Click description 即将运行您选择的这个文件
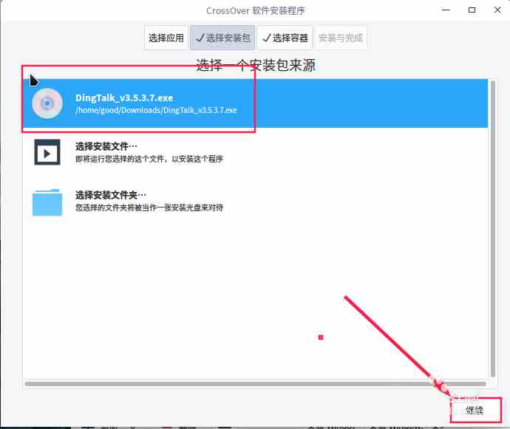The image size is (510, 429). 149,159
